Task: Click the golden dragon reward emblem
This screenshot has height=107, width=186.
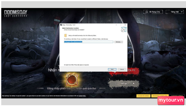Action: [x=72, y=79]
